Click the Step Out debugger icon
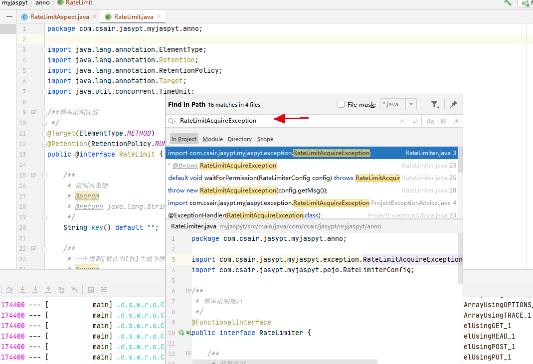This screenshot has width=533, height=364. click(48, 290)
